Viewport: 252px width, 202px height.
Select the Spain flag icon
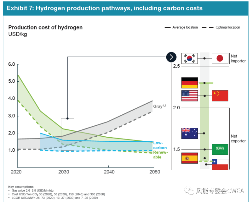point(190,158)
